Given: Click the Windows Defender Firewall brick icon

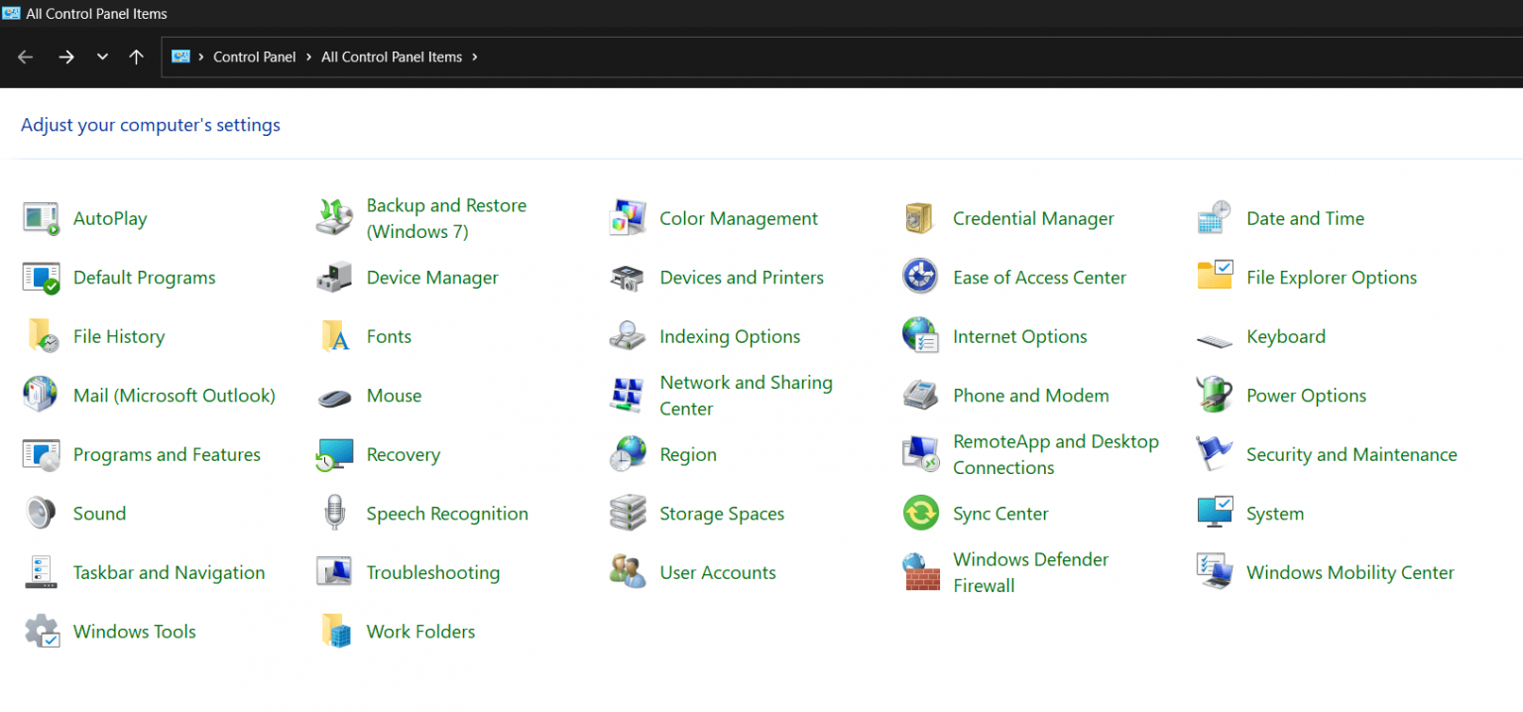Looking at the screenshot, I should (x=921, y=572).
